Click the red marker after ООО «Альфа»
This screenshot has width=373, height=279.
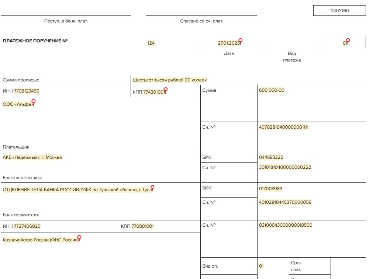coord(34,101)
